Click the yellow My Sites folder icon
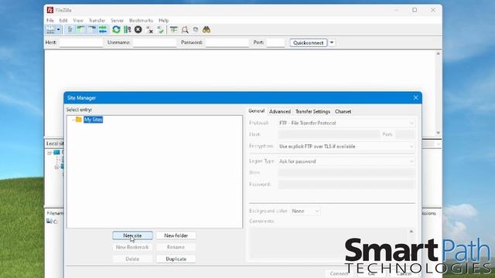Image resolution: width=495 pixels, height=278 pixels. coord(79,120)
